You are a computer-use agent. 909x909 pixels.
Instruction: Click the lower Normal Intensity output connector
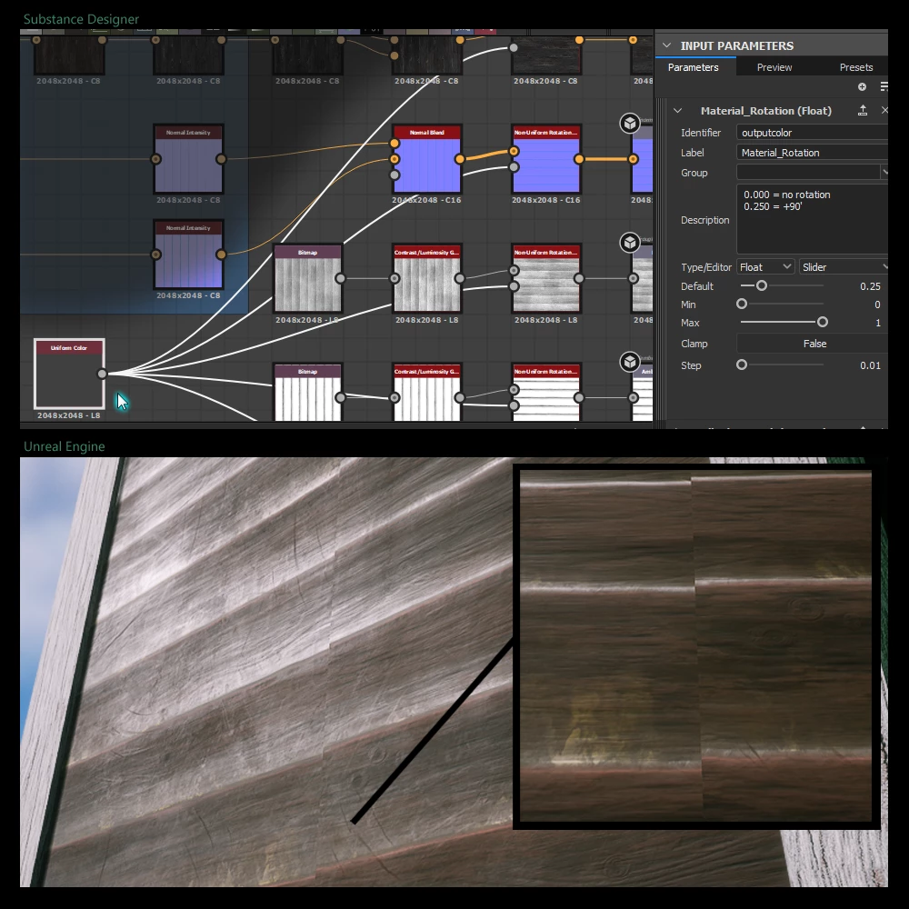pyautogui.click(x=221, y=254)
